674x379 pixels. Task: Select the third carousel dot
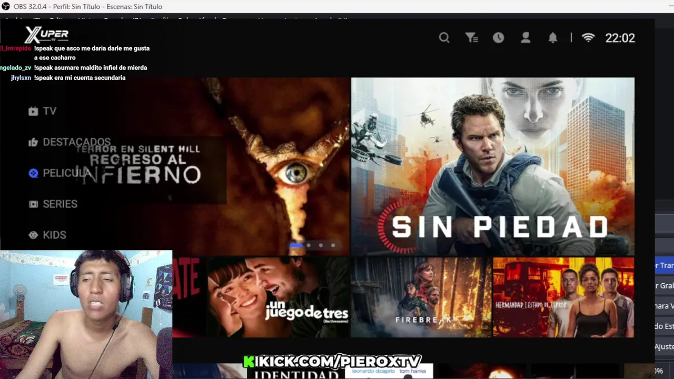pyautogui.click(x=321, y=245)
